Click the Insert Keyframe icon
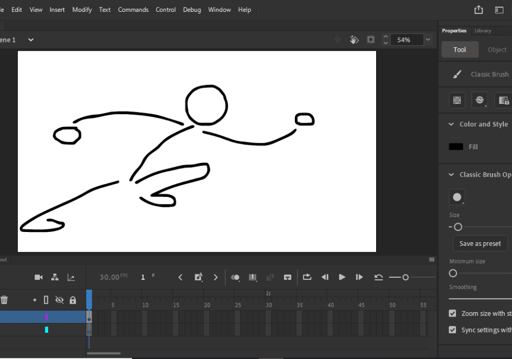Image resolution: width=512 pixels, height=359 pixels. 198,277
